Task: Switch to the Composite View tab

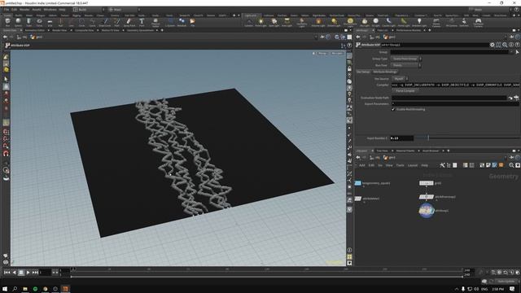Action: (84, 30)
